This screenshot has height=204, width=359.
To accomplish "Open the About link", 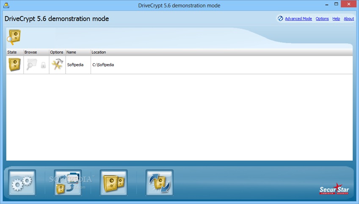I will point(349,19).
